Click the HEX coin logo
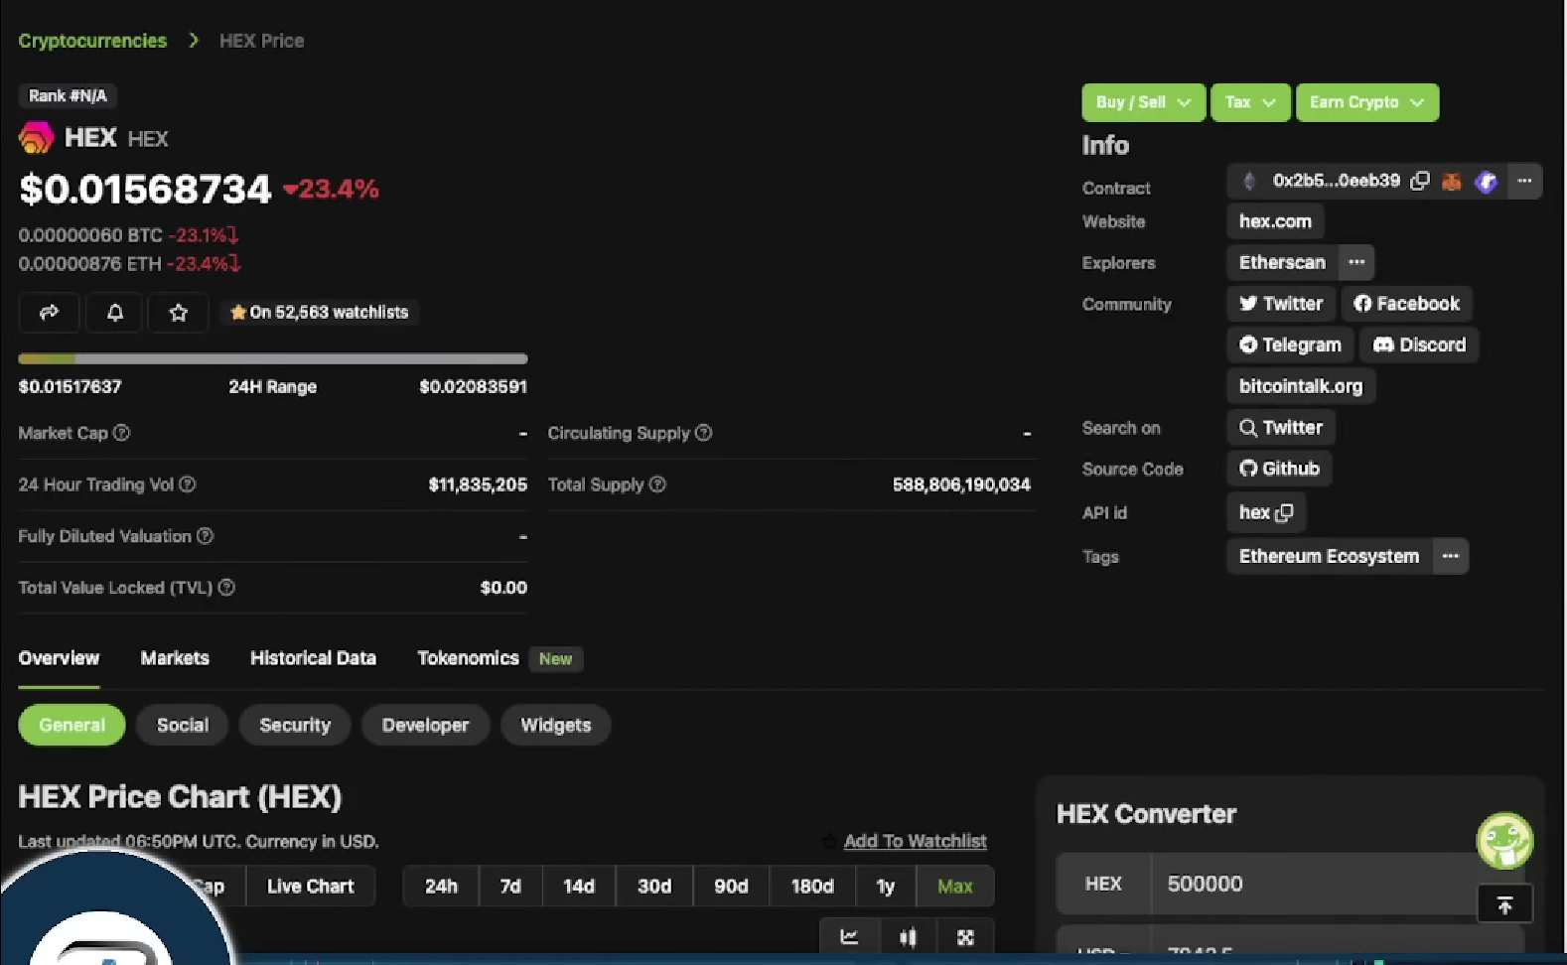The image size is (1567, 965). pos(36,137)
